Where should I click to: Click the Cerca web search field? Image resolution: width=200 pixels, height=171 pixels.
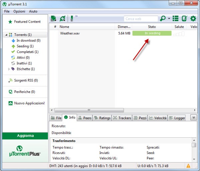click(x=141, y=19)
